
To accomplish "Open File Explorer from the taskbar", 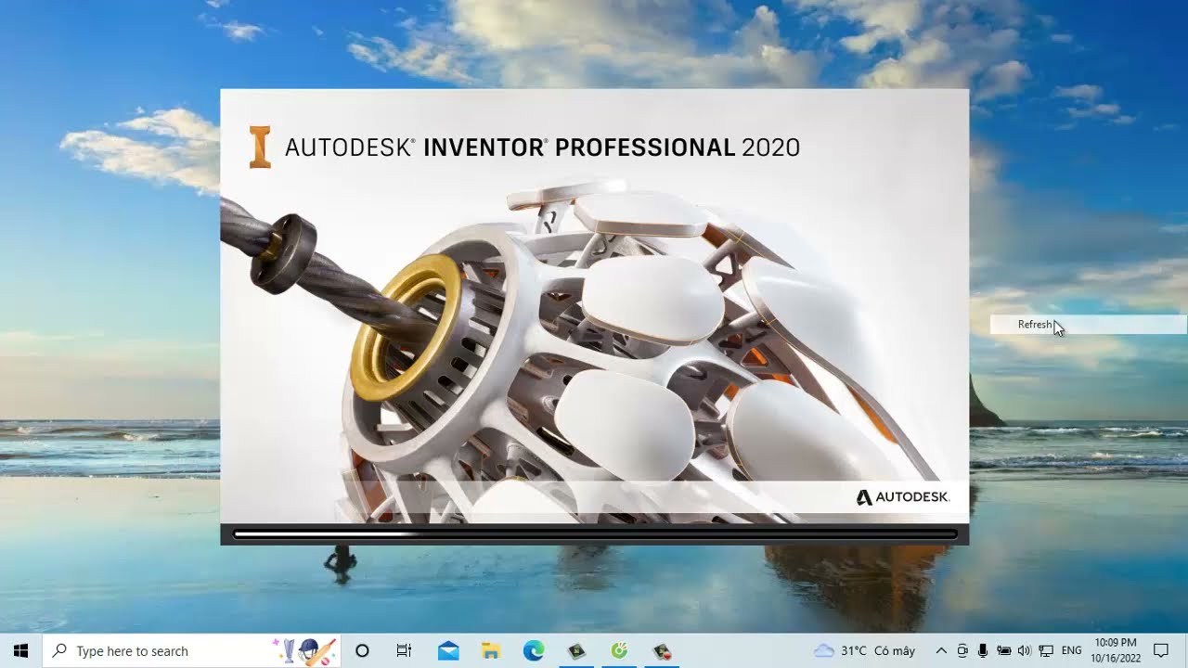I will coord(491,650).
